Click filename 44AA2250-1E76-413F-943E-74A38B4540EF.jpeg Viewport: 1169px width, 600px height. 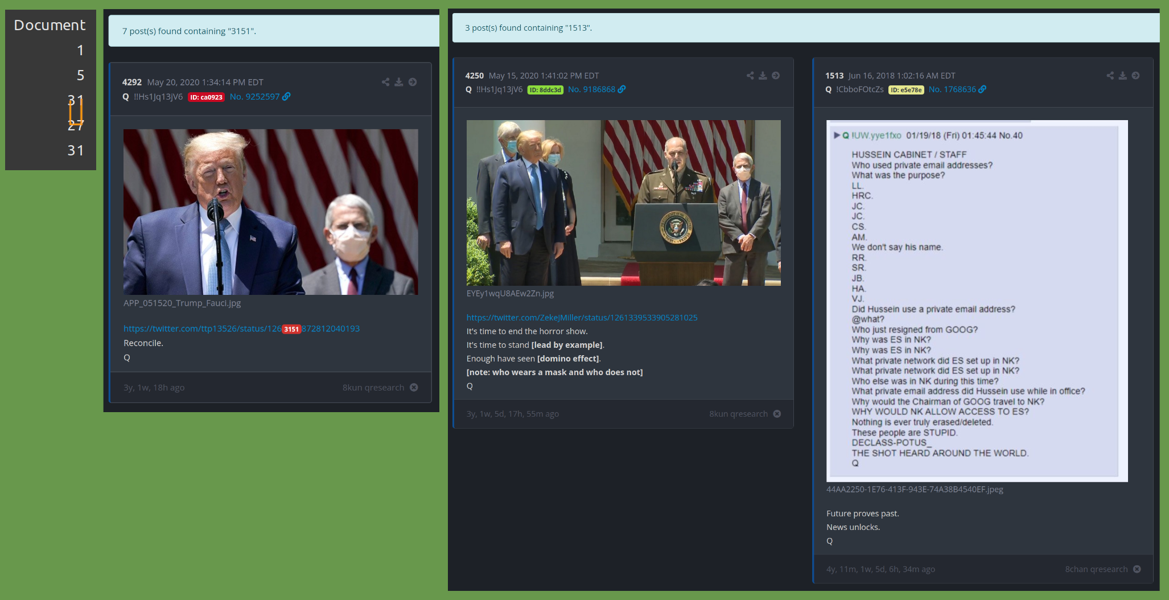click(915, 489)
